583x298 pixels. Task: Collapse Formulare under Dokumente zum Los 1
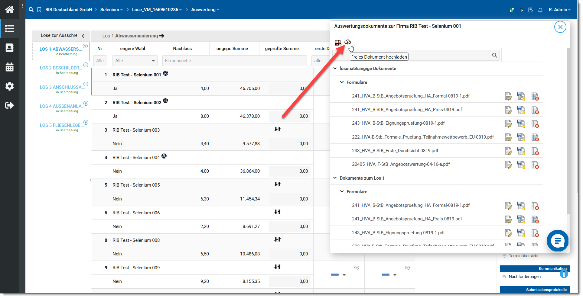coord(342,191)
